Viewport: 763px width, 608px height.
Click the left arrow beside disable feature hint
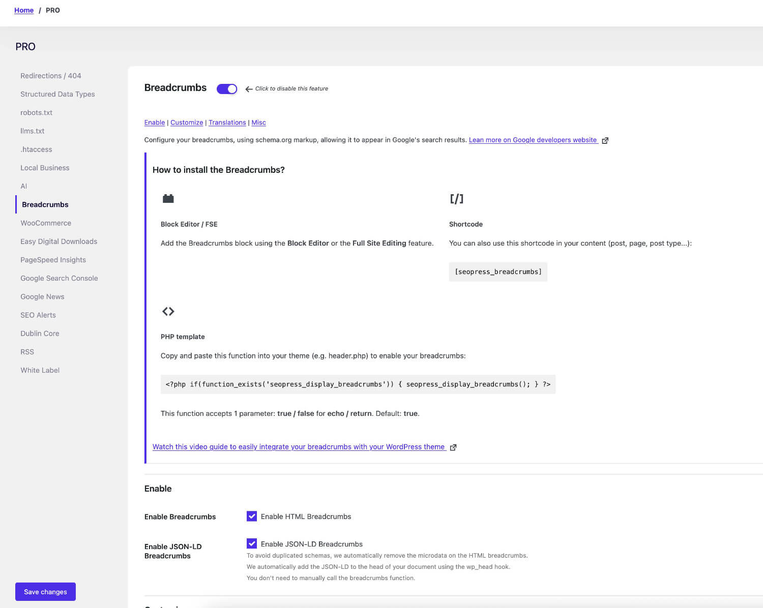(x=249, y=89)
